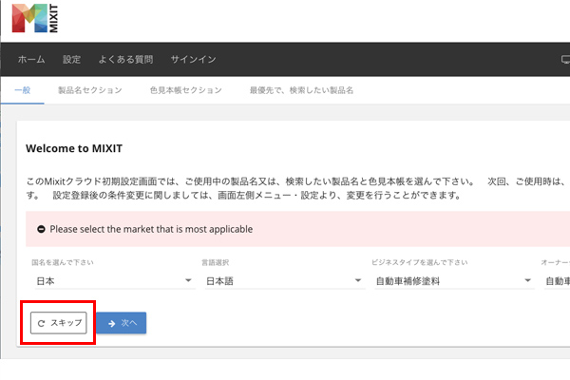Open the partially visible owner dropdown 自動車
570x380 pixels.
tap(558, 281)
